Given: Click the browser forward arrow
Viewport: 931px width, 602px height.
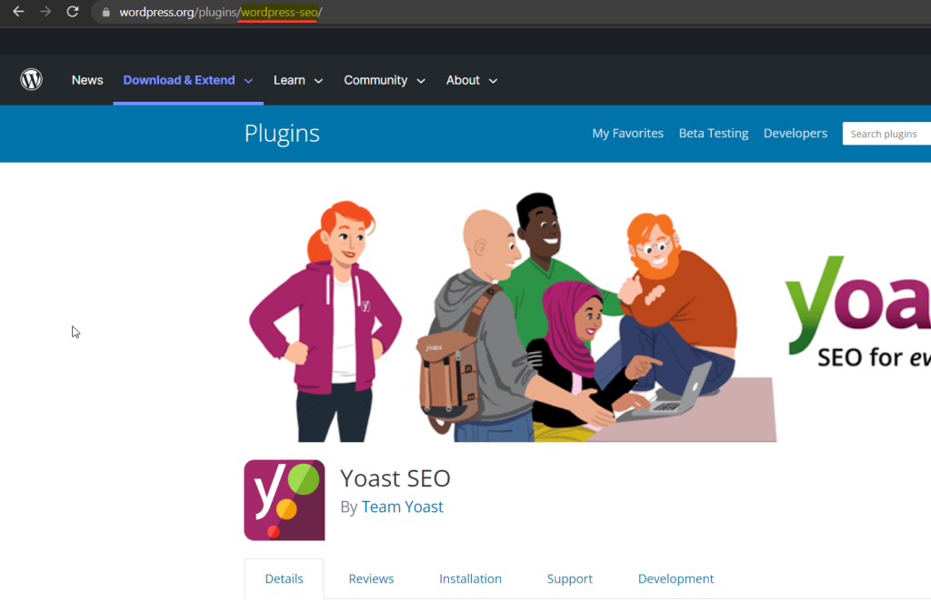Looking at the screenshot, I should (45, 11).
